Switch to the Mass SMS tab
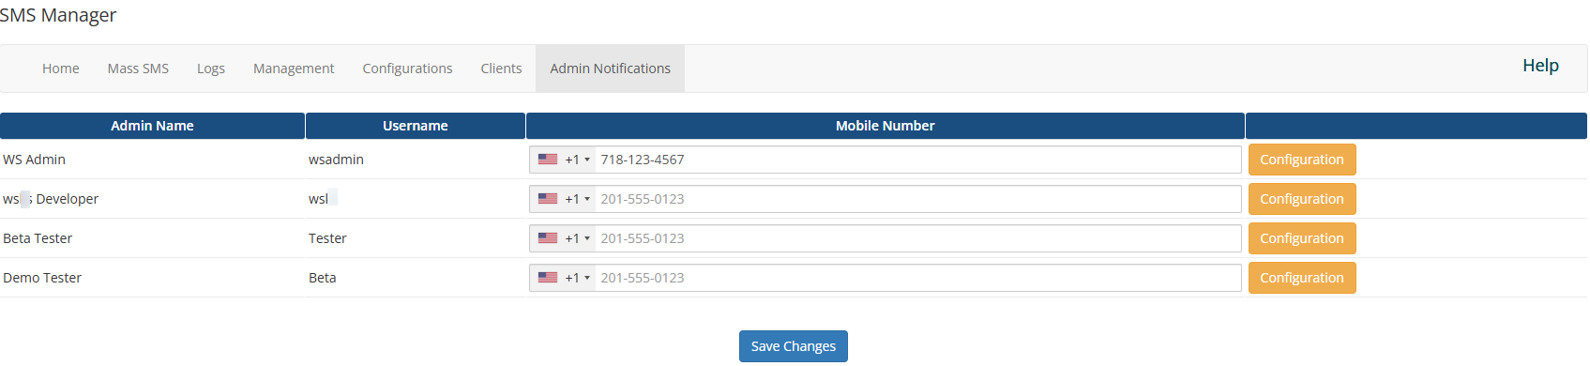 (x=138, y=69)
